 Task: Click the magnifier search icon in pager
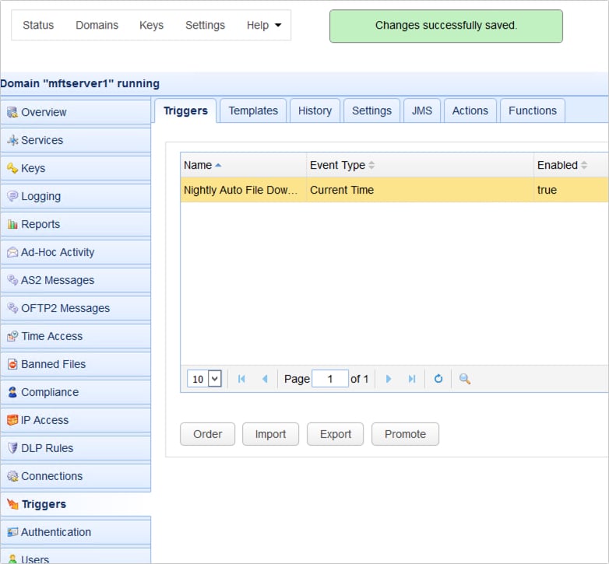(465, 379)
